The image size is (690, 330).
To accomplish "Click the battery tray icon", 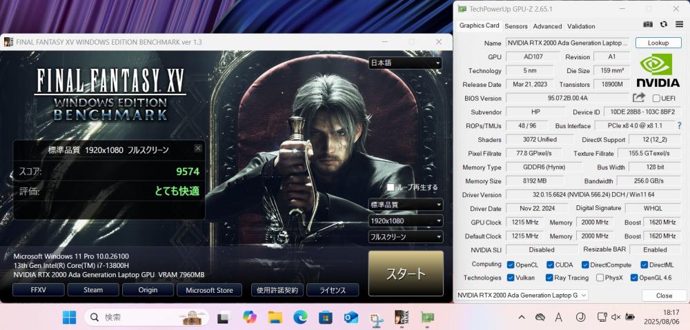I will (x=630, y=317).
